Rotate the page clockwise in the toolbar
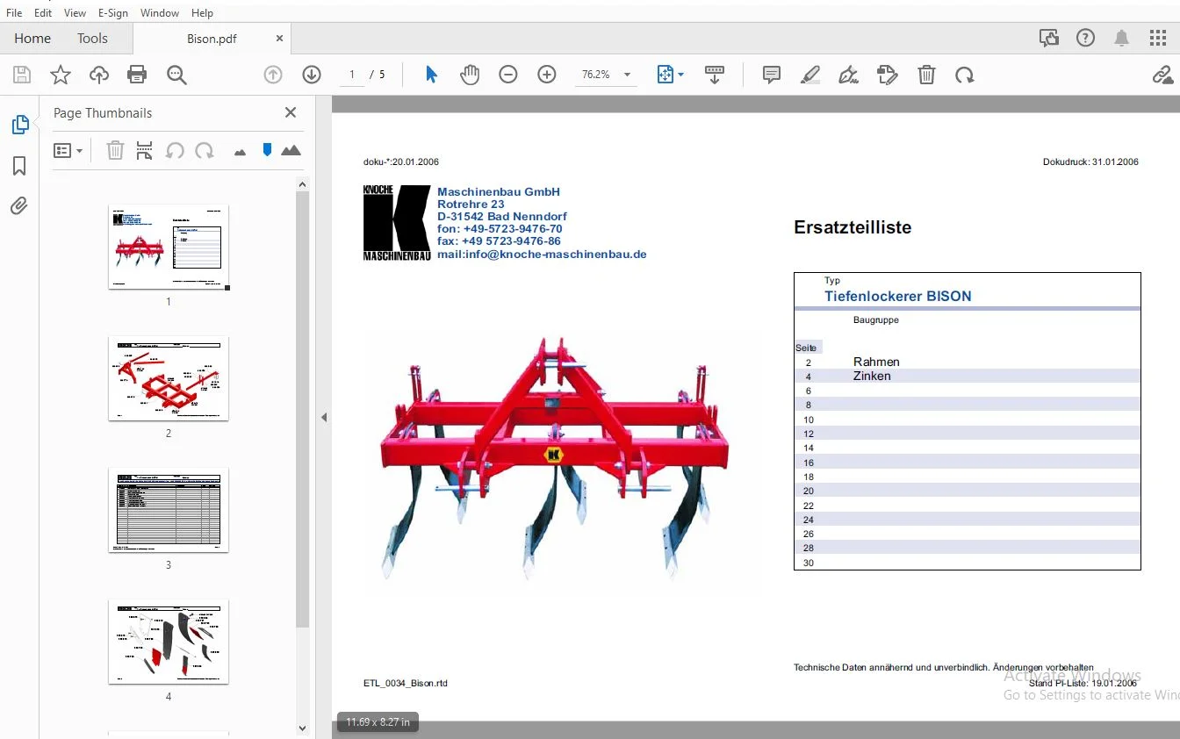Image resolution: width=1180 pixels, height=739 pixels. pyautogui.click(x=965, y=75)
